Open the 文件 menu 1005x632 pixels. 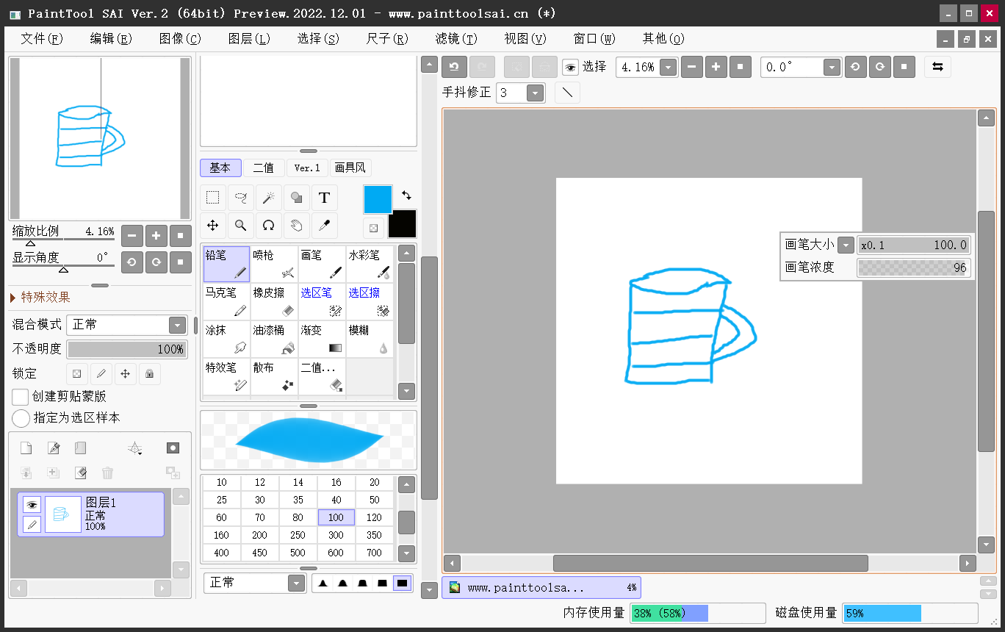pyautogui.click(x=43, y=39)
